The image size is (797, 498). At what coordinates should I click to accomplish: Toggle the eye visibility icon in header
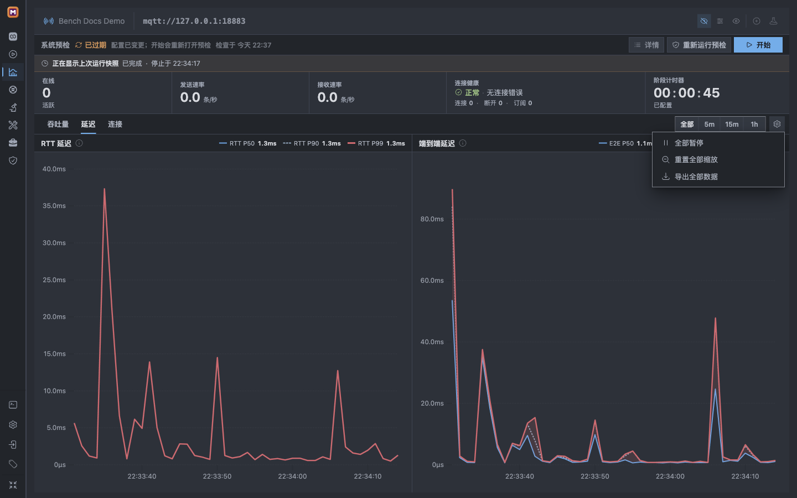pyautogui.click(x=736, y=21)
